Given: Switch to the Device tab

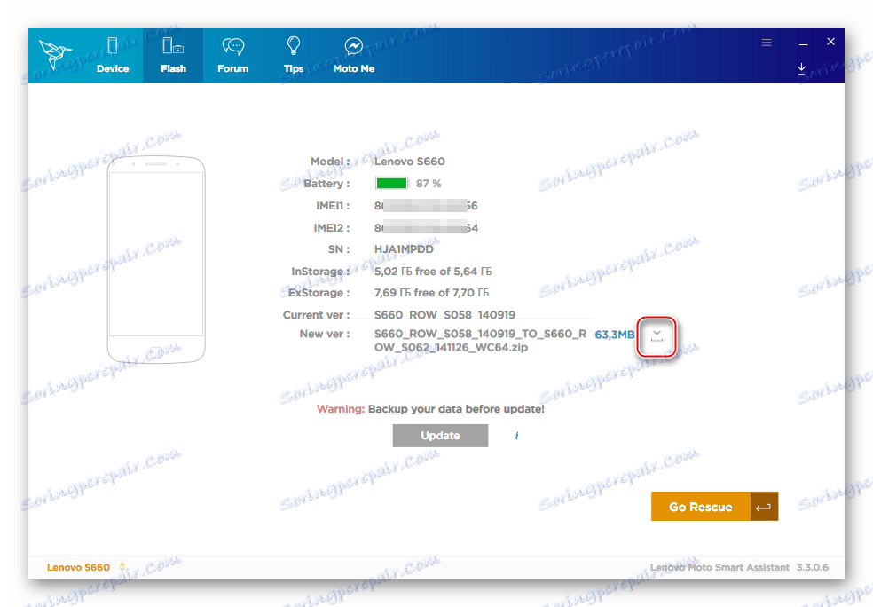Looking at the screenshot, I should click(113, 55).
